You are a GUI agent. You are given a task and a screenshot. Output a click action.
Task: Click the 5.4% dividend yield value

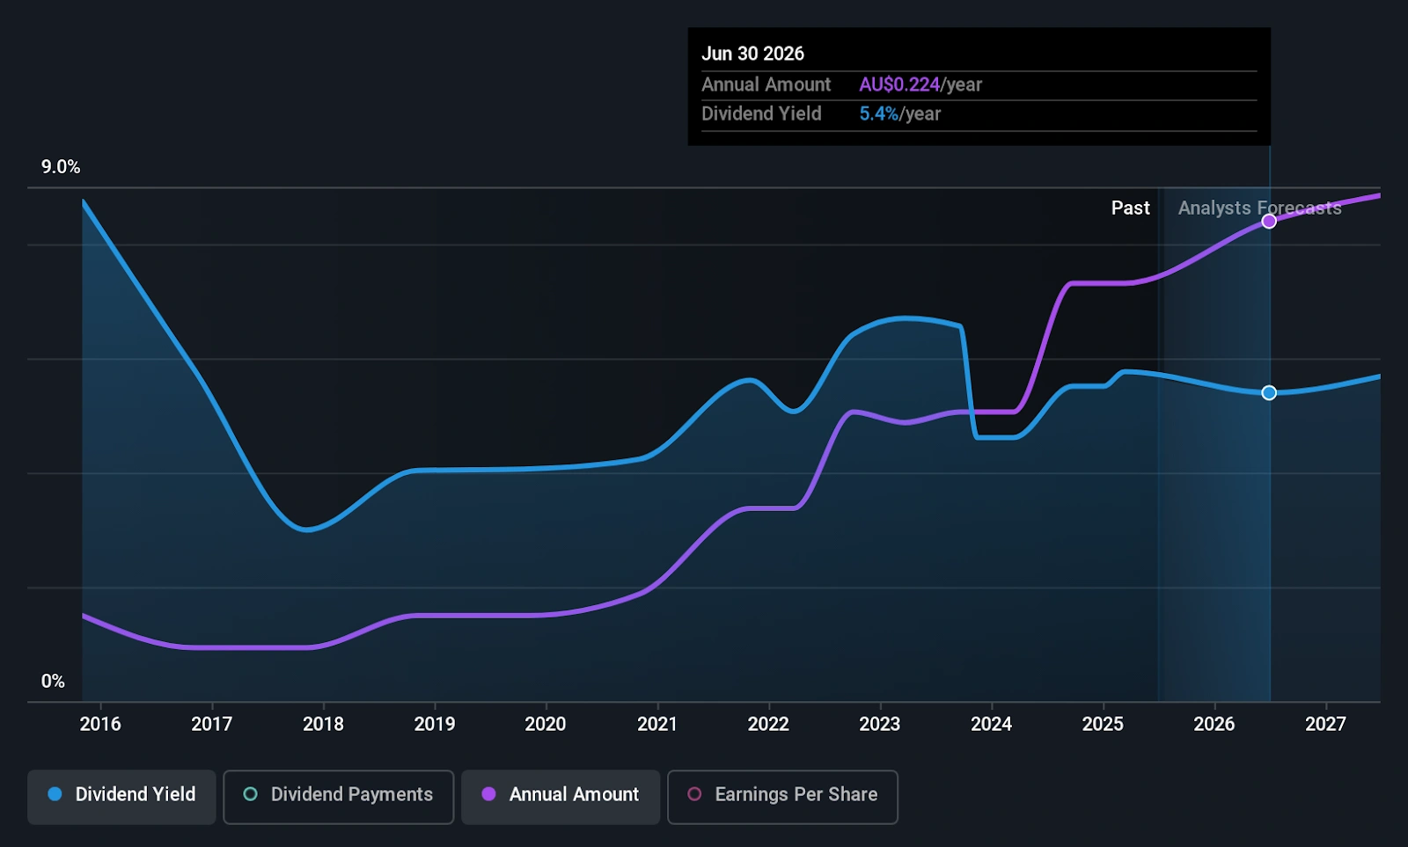(878, 114)
